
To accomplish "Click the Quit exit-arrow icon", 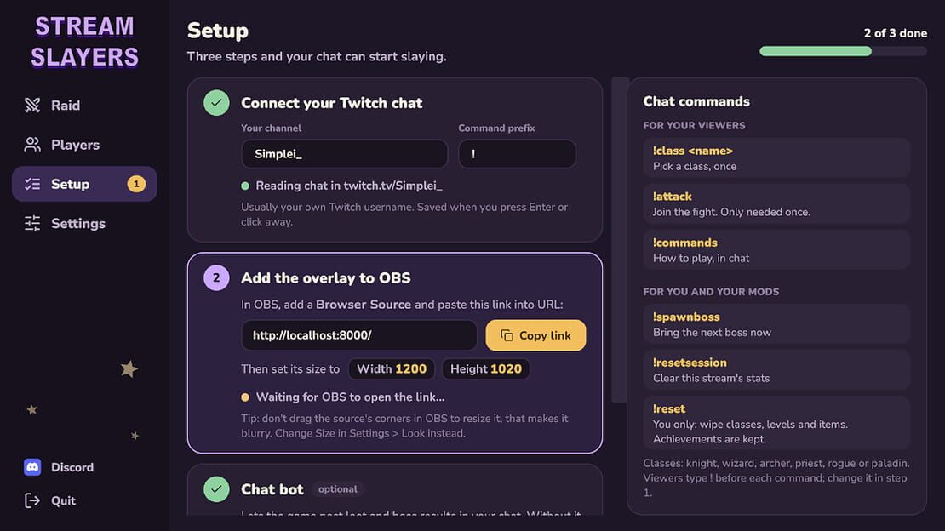I will coord(32,500).
